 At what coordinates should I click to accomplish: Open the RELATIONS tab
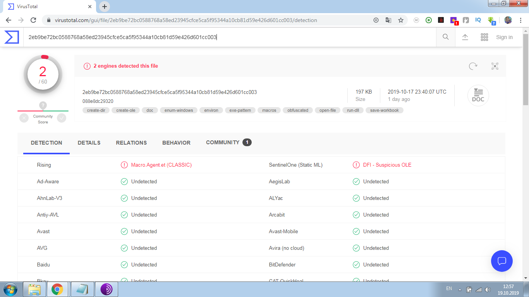pos(131,143)
